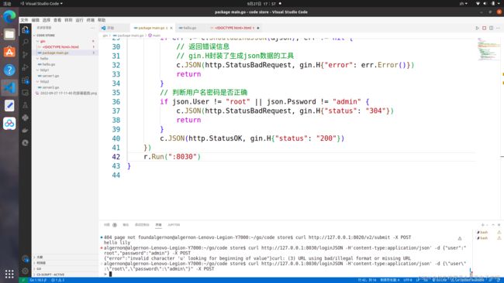The height and width of the screenshot is (283, 504).
Task: Maximize the terminal panel size
Action: coord(493,225)
